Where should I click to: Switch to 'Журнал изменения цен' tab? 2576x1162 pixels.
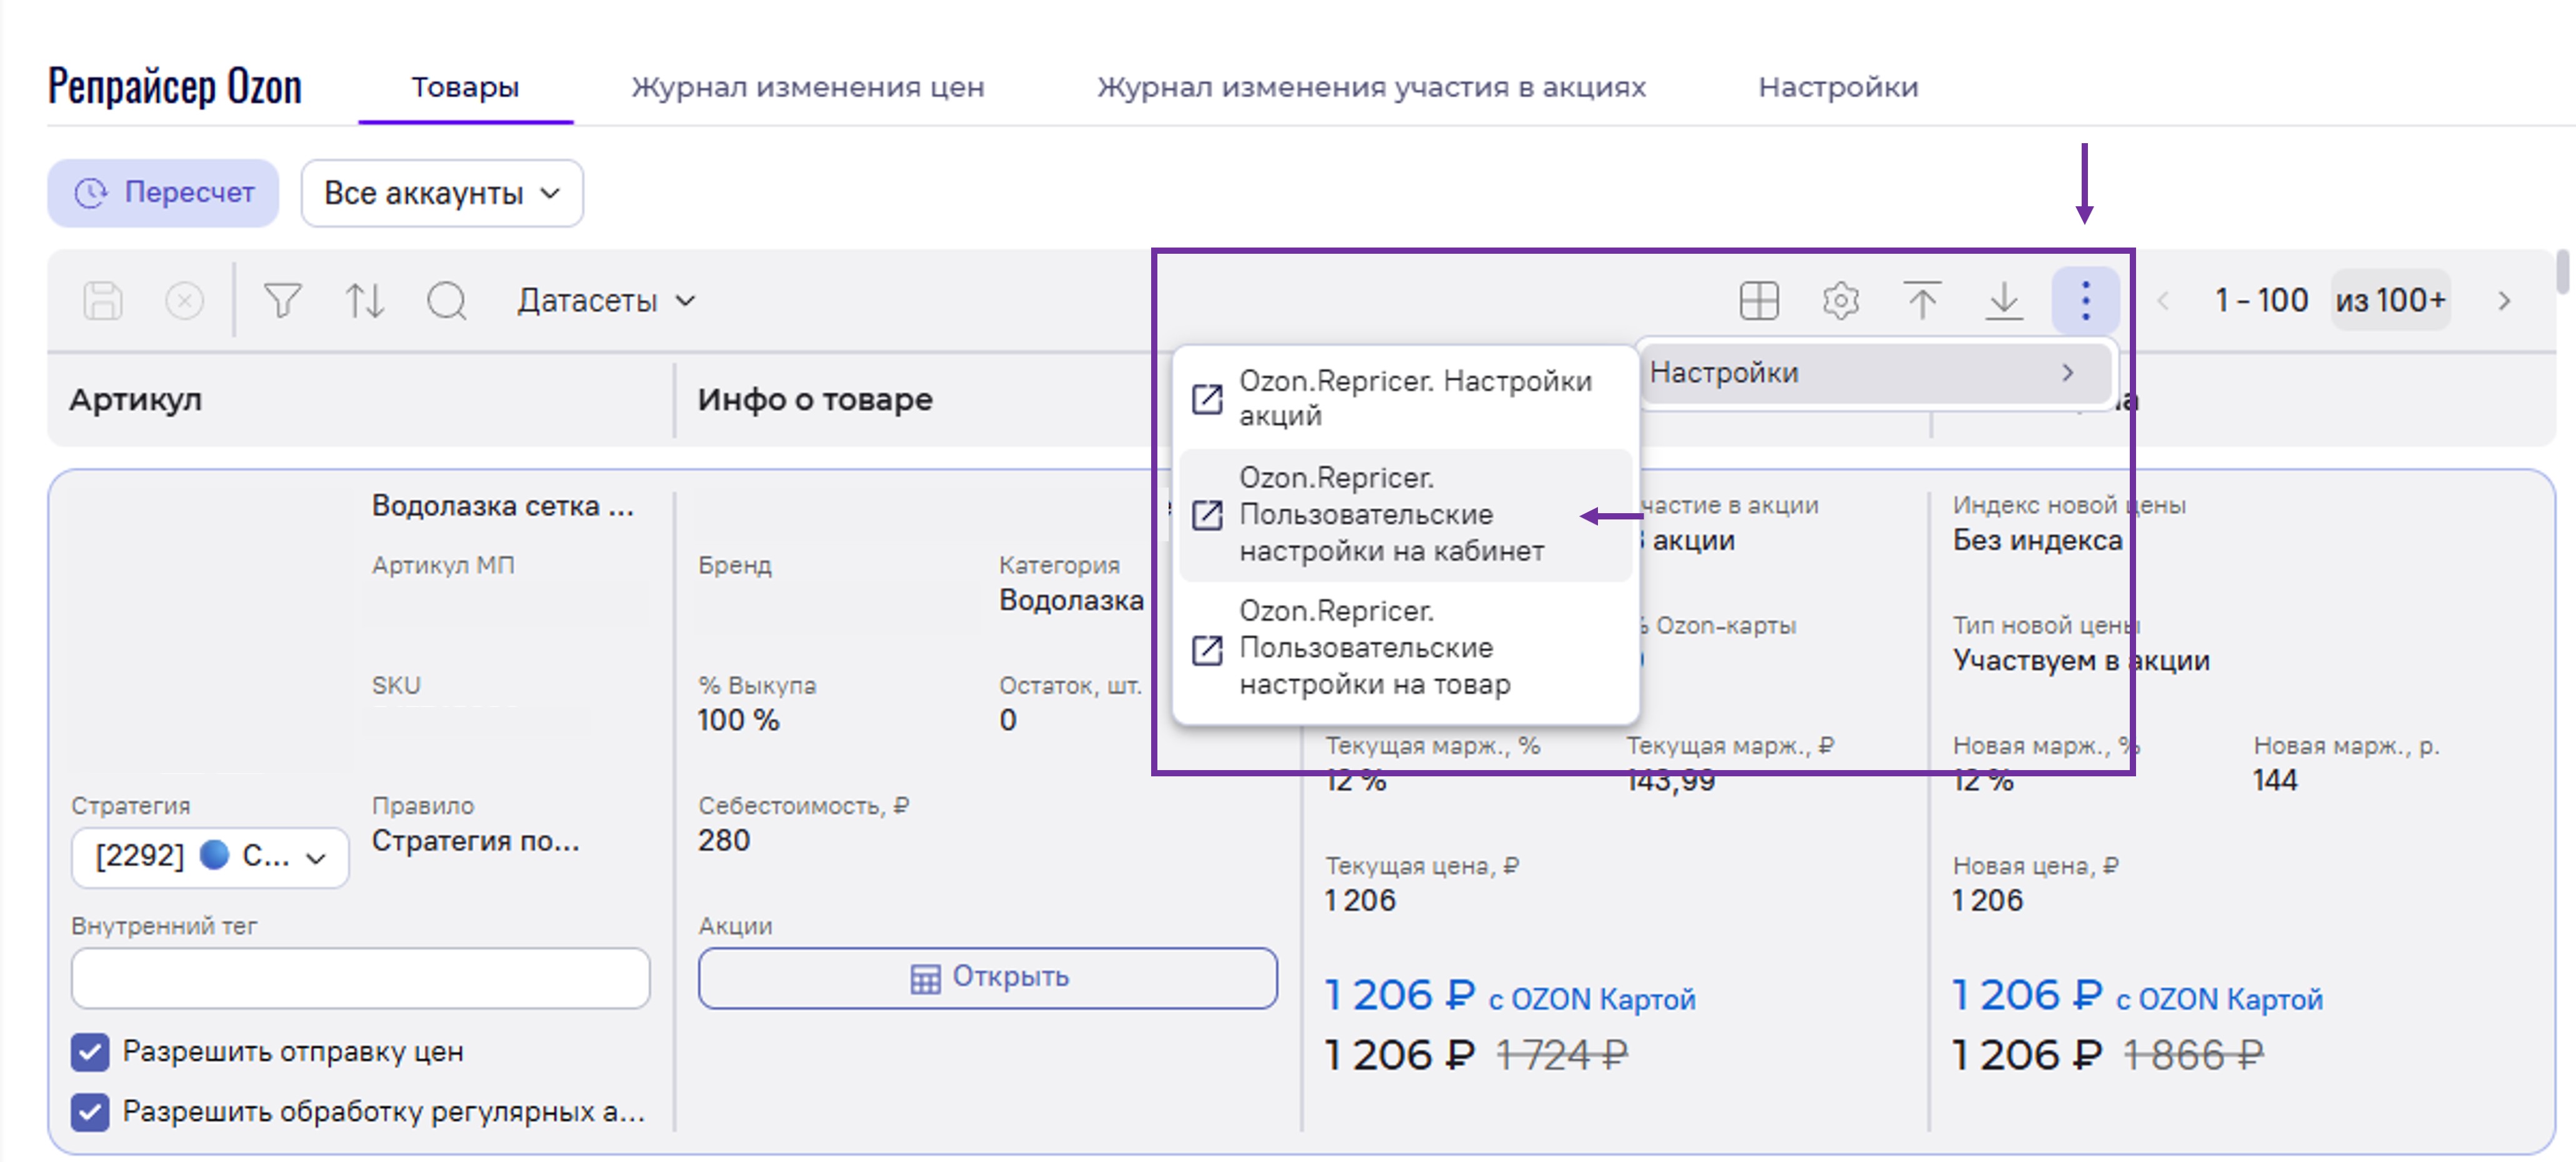pos(807,87)
